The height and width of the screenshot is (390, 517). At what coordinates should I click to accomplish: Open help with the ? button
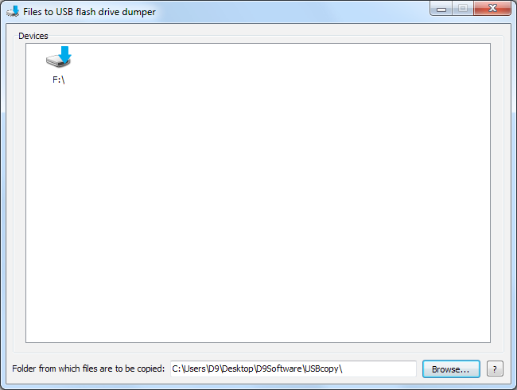click(495, 369)
